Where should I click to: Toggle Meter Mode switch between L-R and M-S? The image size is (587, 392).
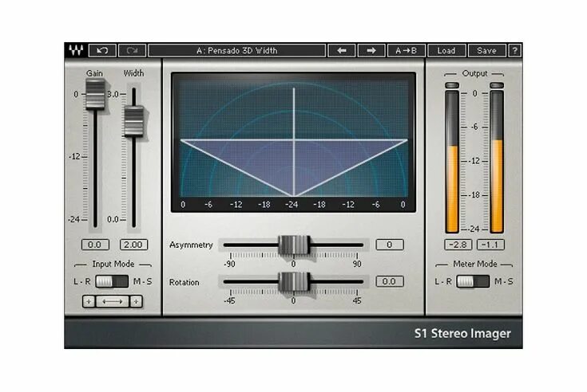473,281
